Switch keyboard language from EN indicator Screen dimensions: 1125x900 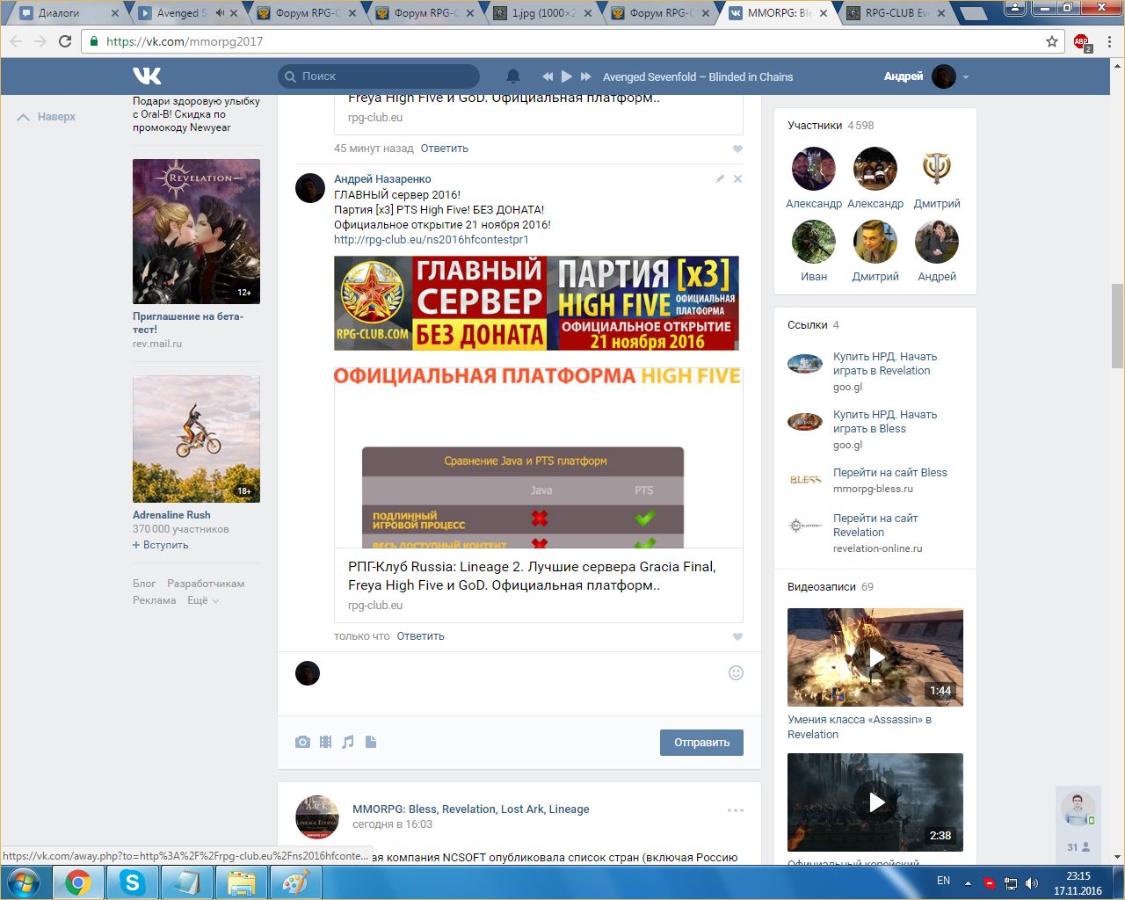click(943, 881)
